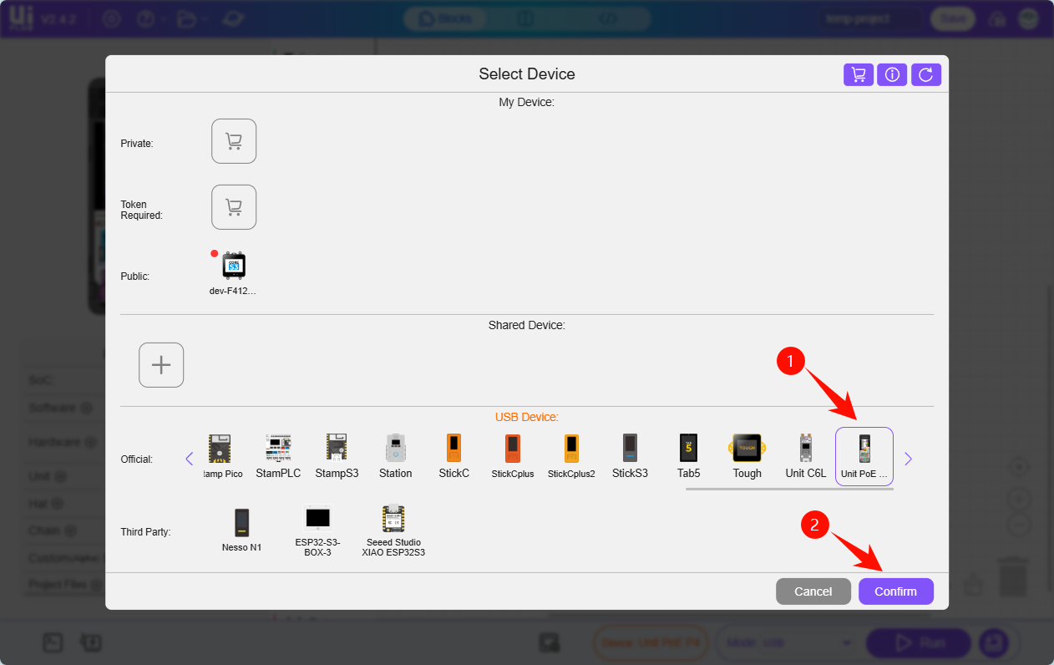Viewport: 1054px width, 665px height.
Task: Select the StampPLC device
Action: point(278,456)
